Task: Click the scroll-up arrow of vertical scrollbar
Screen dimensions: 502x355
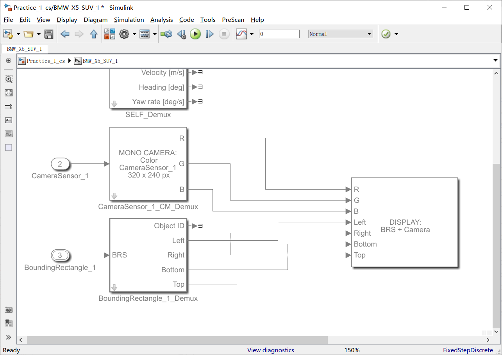Action: (496, 73)
